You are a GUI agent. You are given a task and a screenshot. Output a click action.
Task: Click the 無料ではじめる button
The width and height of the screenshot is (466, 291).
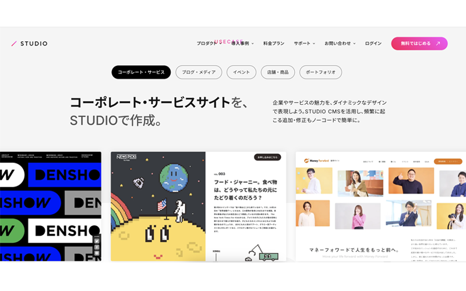point(419,43)
